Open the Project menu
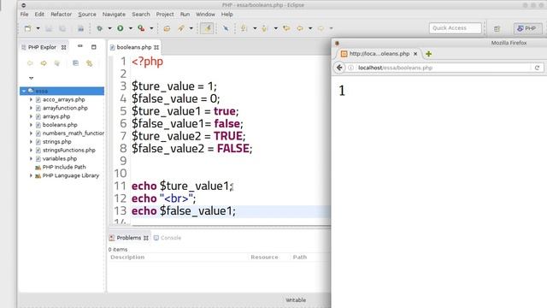 coord(165,15)
